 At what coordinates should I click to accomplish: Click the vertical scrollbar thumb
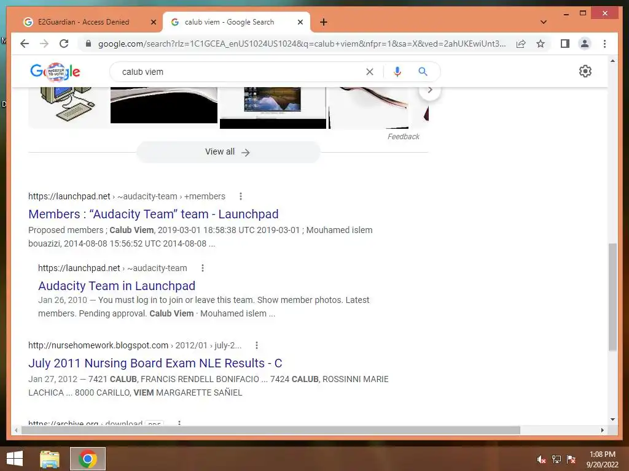(x=612, y=297)
